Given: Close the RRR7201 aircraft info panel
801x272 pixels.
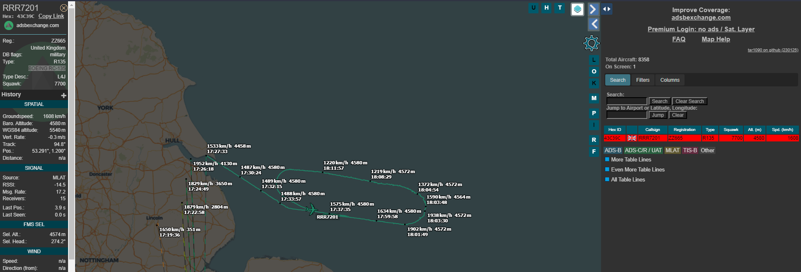Looking at the screenshot, I should pyautogui.click(x=63, y=8).
